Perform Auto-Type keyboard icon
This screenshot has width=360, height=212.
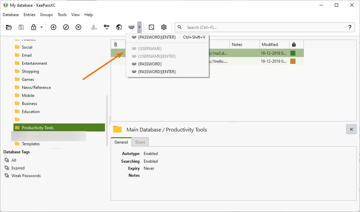pyautogui.click(x=132, y=27)
